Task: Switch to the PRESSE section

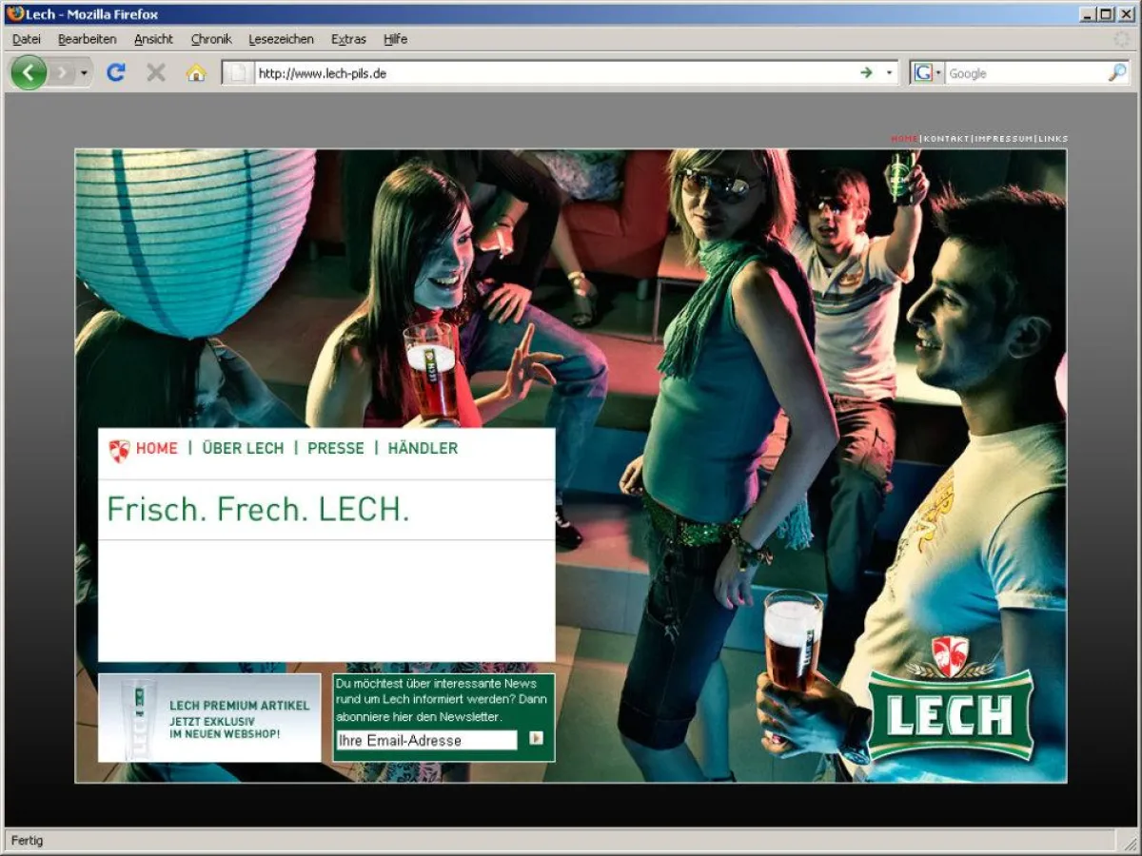Action: coord(336,448)
